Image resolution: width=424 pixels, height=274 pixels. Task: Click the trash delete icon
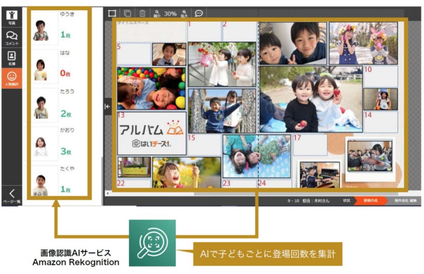click(x=142, y=13)
